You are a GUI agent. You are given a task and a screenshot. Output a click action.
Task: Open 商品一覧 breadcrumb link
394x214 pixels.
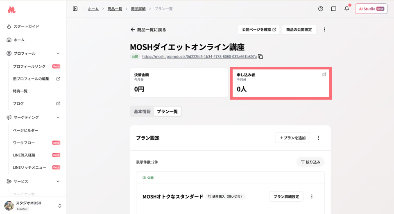[115, 9]
